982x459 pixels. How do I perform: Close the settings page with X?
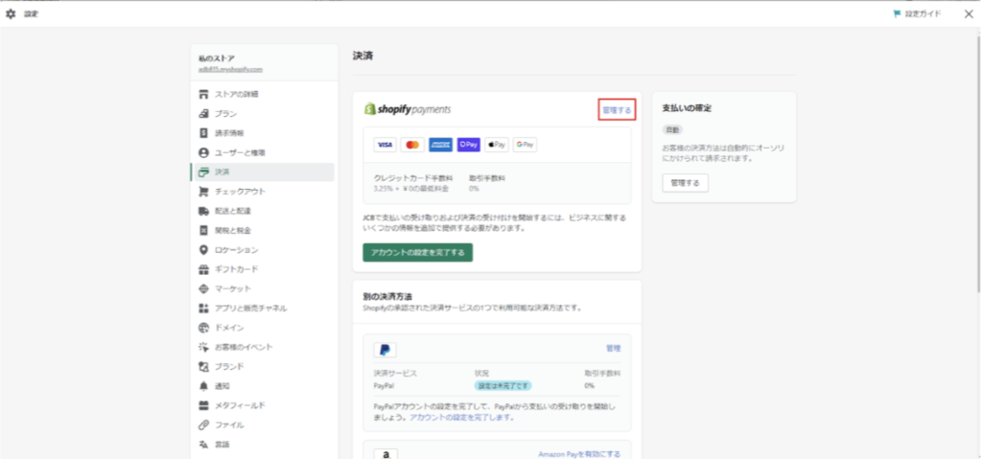(x=968, y=14)
